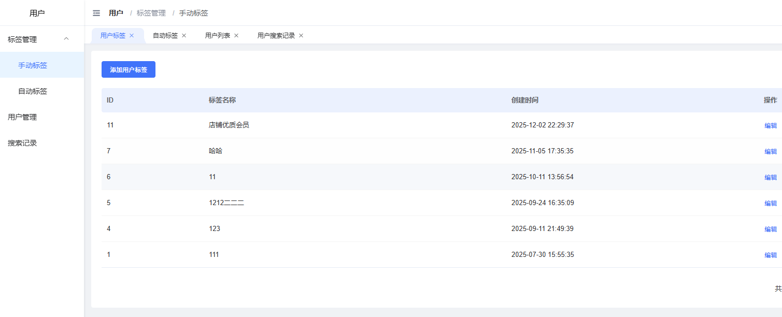Open 自动标签 in the sidebar

pyautogui.click(x=33, y=91)
